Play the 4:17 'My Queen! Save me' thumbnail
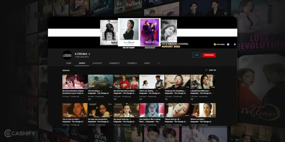Viewport: 285px width, 142px height. [126, 110]
